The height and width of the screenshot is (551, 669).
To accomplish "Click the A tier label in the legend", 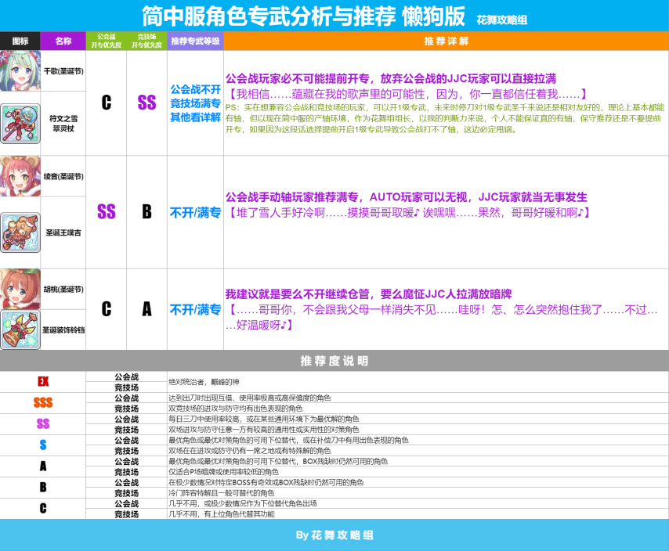I will point(43,466).
